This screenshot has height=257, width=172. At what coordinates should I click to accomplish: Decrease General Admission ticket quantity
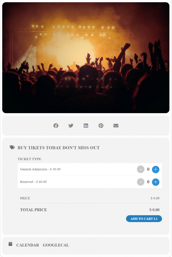(141, 169)
